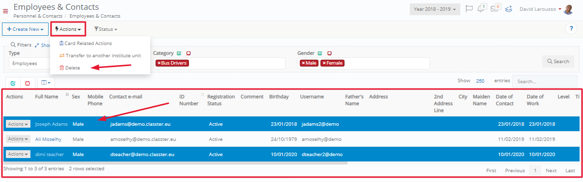This screenshot has width=583, height=182.
Task: Click the expand arrows icon beside Filters
Action: [x=37, y=45]
